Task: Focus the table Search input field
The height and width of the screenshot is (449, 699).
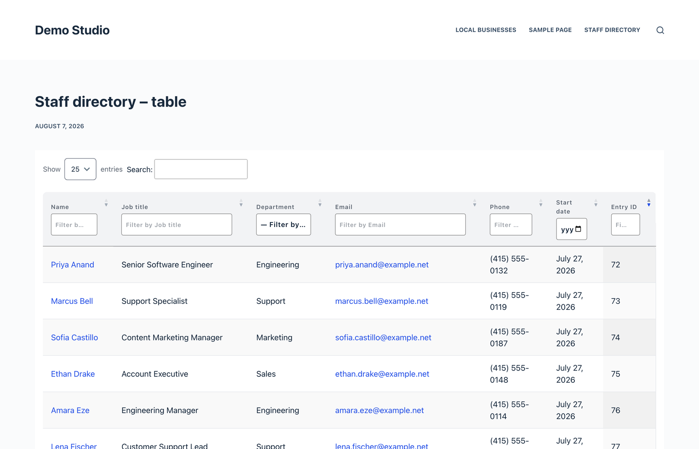Action: 201,169
